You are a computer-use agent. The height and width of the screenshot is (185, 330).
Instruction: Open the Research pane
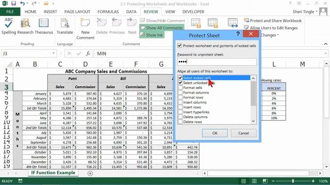click(x=25, y=26)
